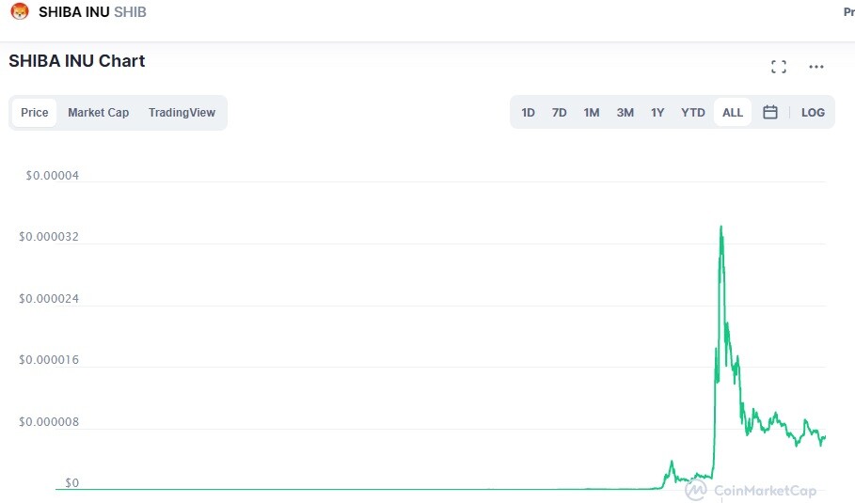
Task: Select the ALL time range
Action: [733, 112]
